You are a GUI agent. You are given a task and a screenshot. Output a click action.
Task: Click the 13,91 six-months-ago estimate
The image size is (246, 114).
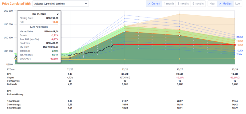[x=180, y=108]
